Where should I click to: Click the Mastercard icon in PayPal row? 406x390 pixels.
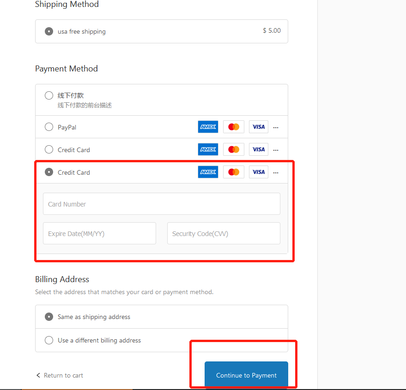pyautogui.click(x=234, y=127)
